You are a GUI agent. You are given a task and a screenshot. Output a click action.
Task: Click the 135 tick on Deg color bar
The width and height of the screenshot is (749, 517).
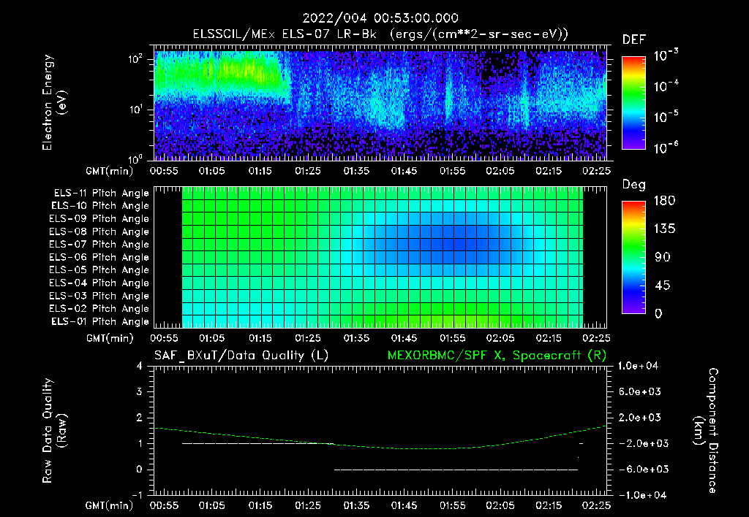[x=664, y=229]
